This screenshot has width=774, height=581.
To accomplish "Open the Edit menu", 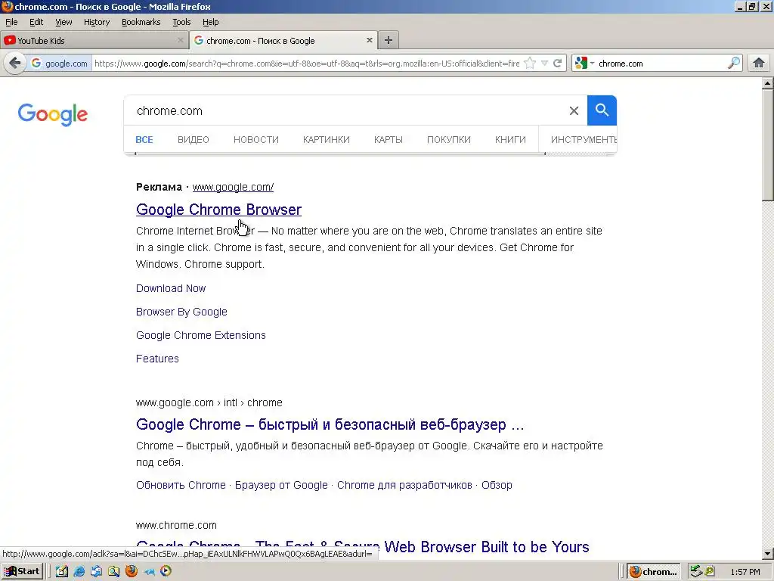I will 36,22.
